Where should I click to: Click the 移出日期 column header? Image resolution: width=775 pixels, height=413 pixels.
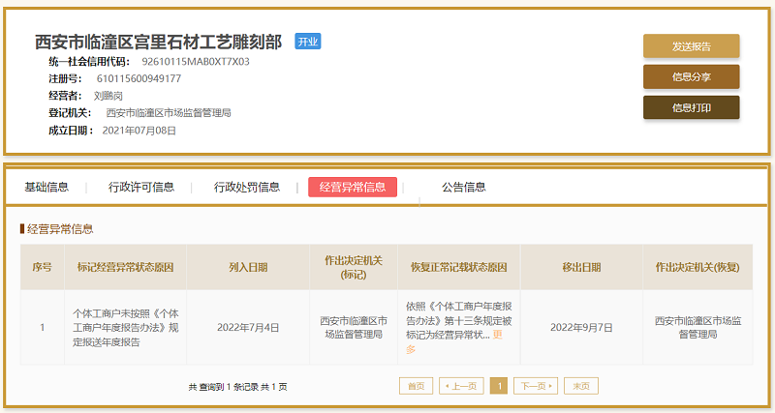pos(581,266)
